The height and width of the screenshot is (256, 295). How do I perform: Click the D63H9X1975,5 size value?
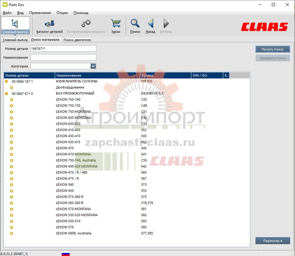152,93
